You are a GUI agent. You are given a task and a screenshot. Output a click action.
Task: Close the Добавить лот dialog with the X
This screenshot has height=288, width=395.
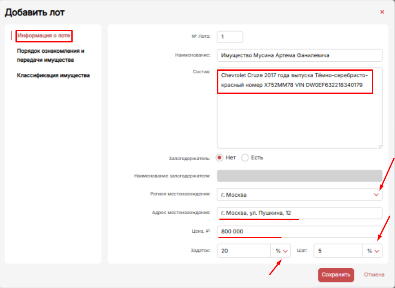[382, 12]
